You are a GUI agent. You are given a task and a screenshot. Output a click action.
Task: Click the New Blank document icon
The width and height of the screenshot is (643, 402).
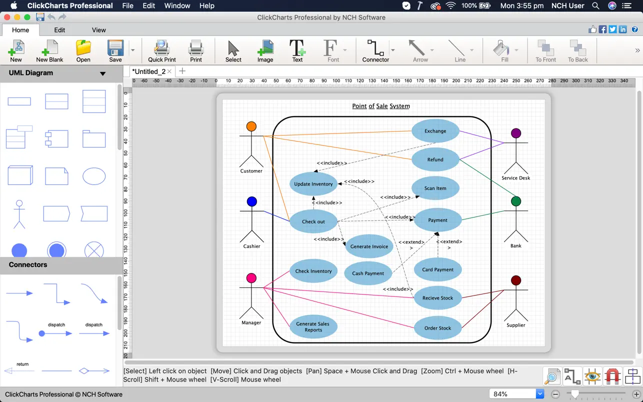coord(49,51)
